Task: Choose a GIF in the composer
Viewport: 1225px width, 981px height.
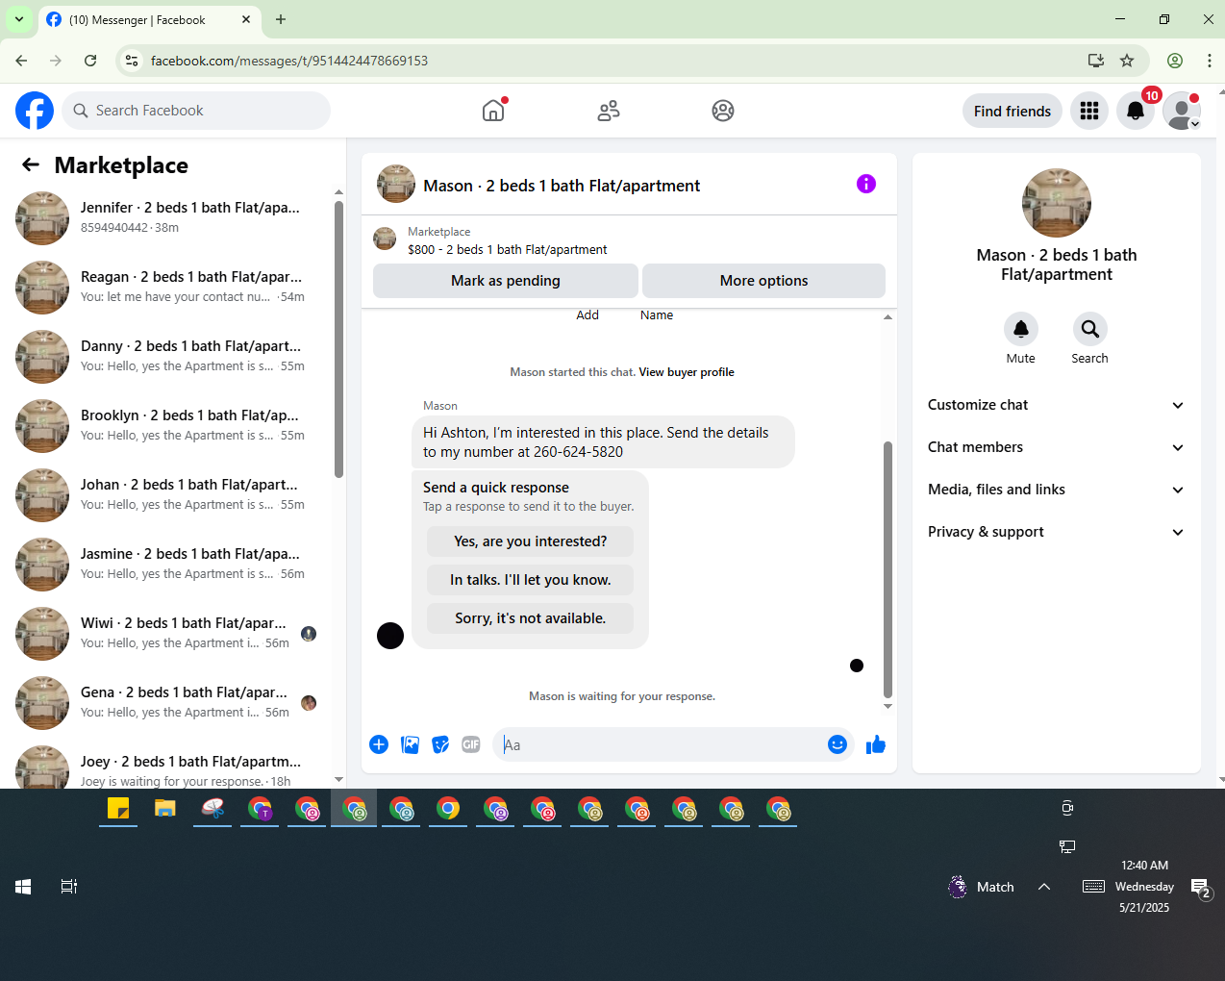Action: (x=471, y=744)
